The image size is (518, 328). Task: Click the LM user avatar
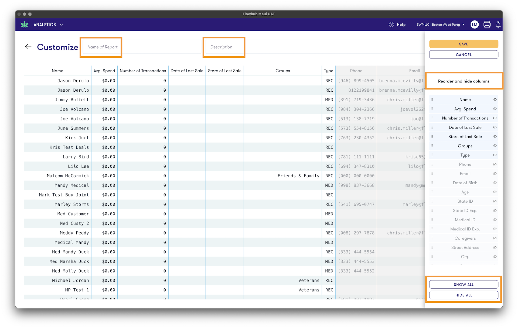pos(474,25)
